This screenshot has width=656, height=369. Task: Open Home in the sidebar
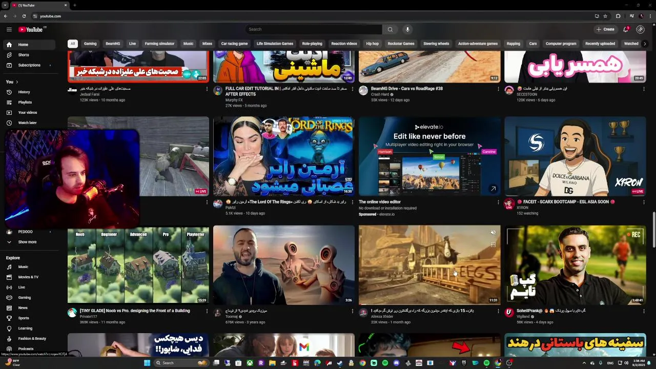coord(30,45)
